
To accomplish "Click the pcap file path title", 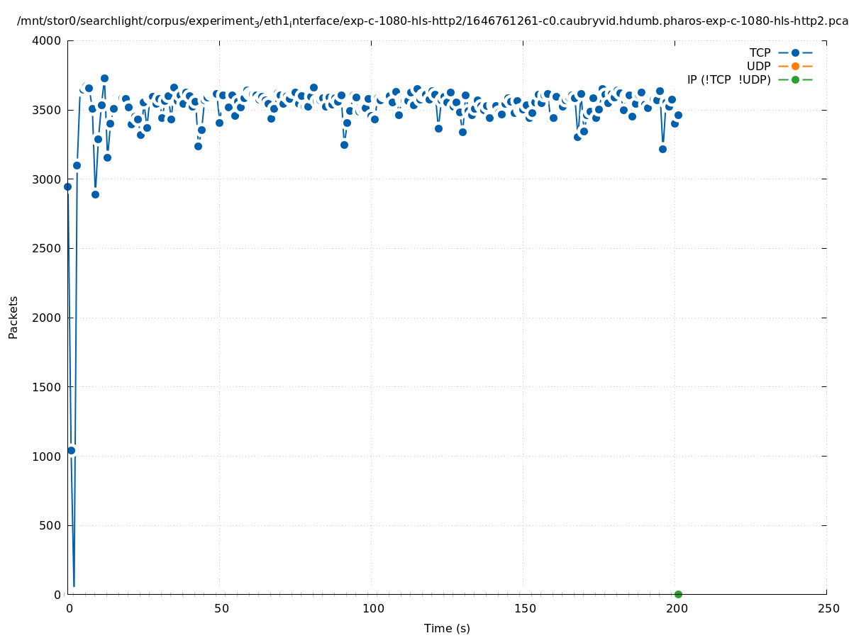I will click(433, 22).
